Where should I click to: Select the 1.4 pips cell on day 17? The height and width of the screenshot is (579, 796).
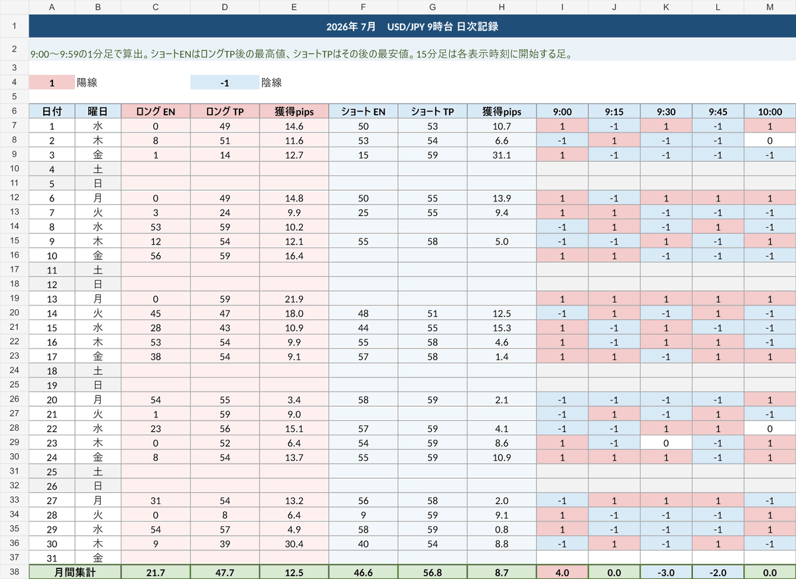click(501, 356)
